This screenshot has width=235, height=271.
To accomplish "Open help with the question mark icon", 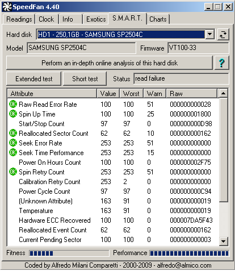I will pyautogui.click(x=222, y=63).
